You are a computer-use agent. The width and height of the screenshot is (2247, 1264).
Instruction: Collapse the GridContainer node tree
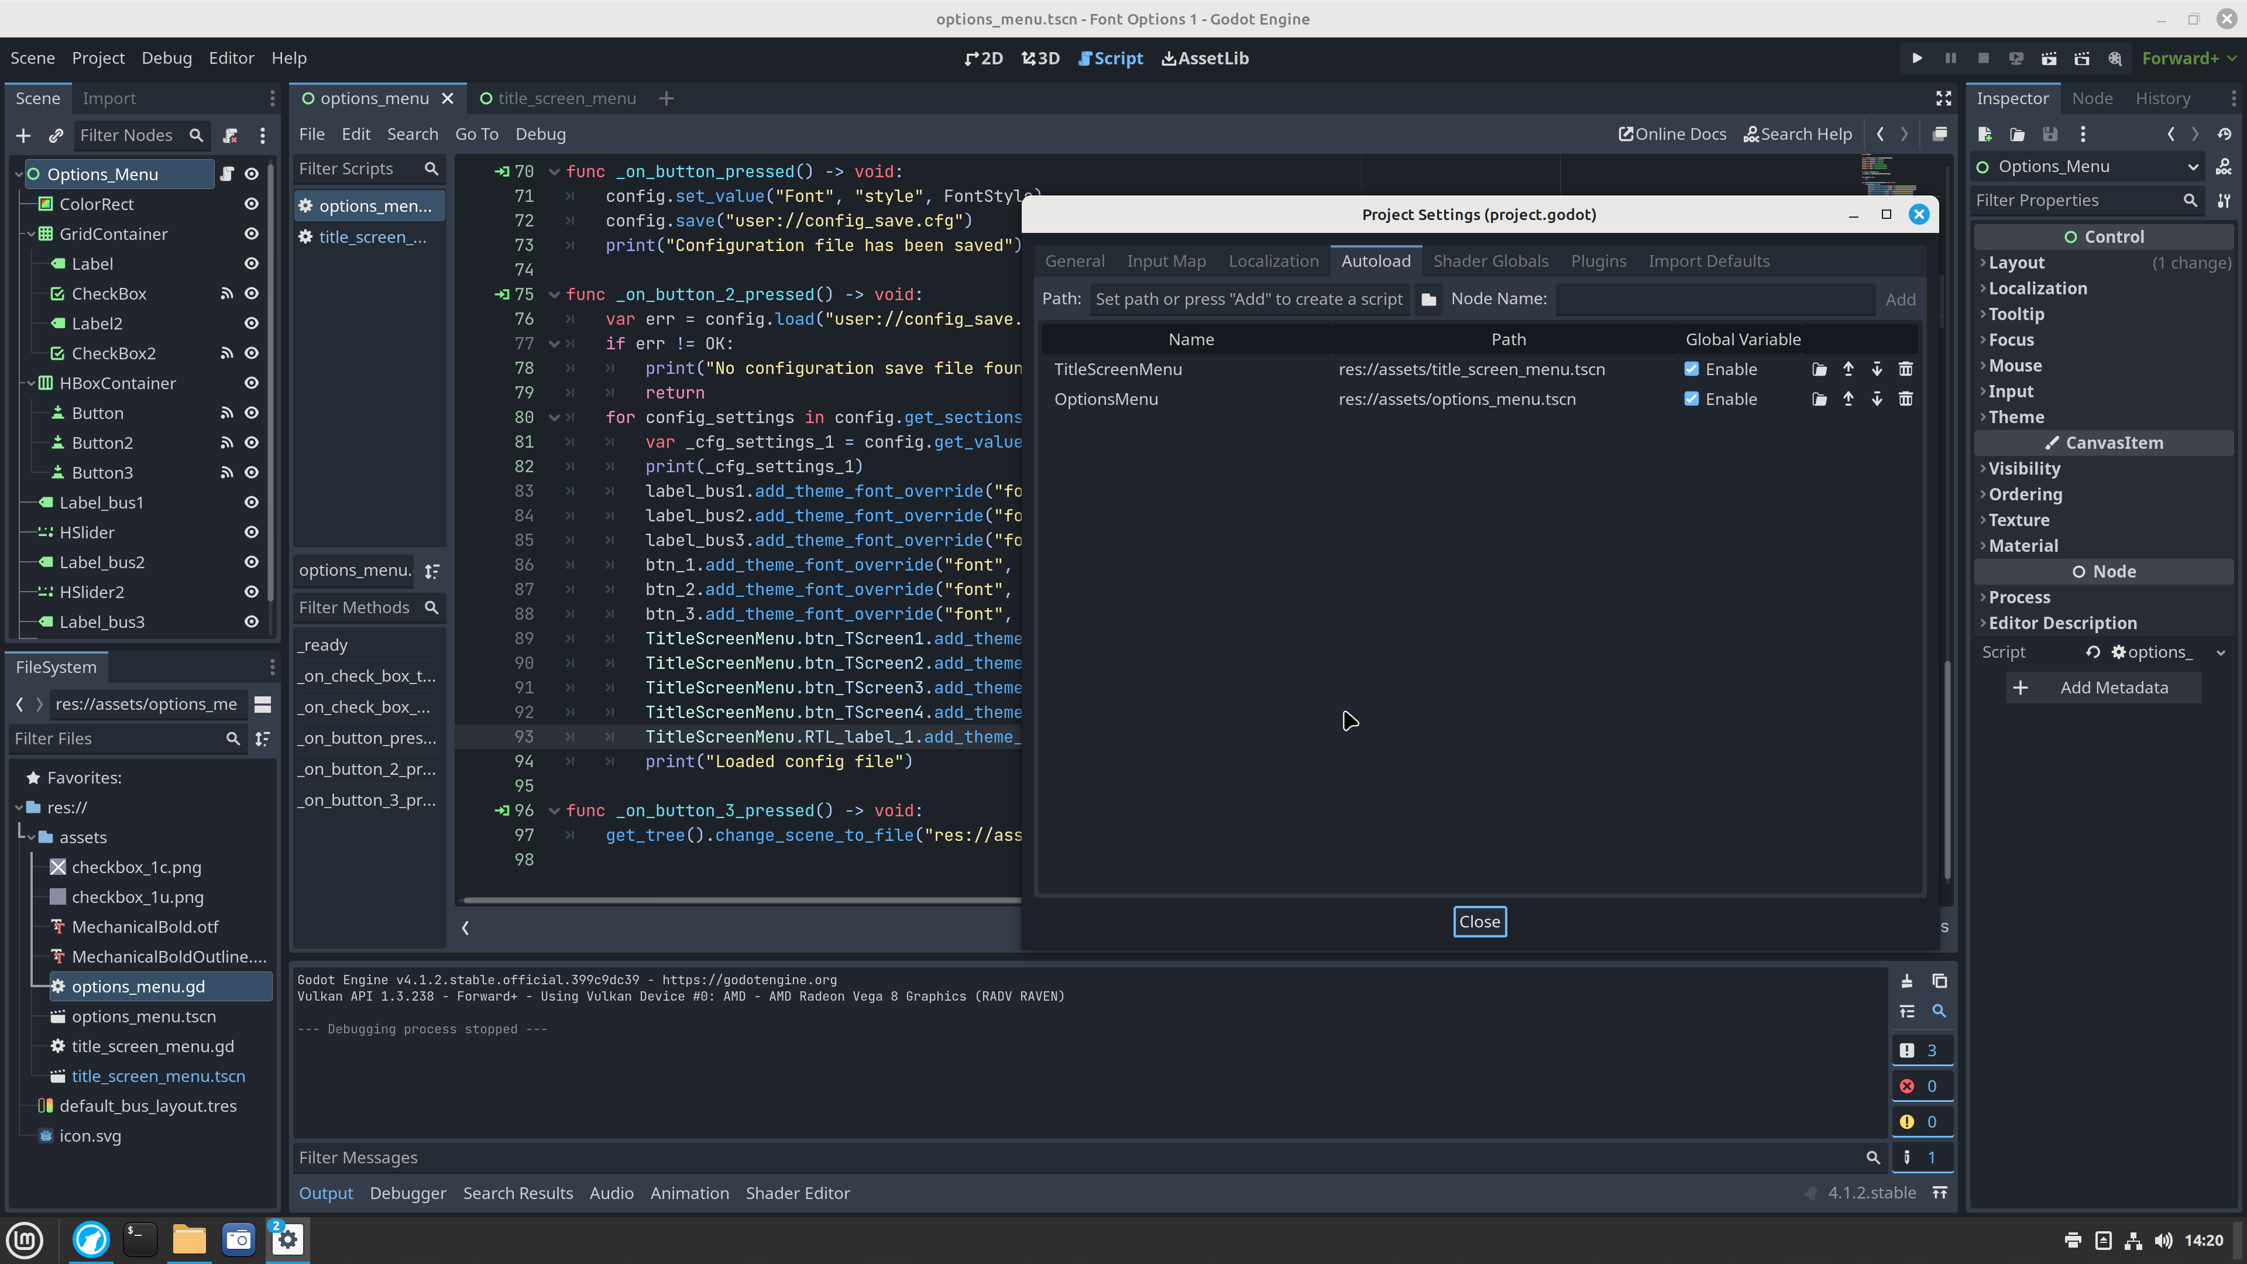tap(32, 234)
